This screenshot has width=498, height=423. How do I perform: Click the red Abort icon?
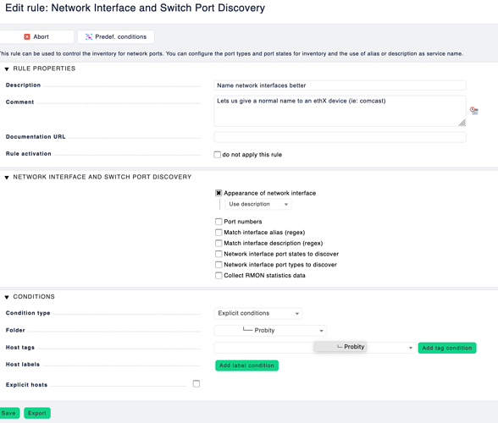click(27, 37)
